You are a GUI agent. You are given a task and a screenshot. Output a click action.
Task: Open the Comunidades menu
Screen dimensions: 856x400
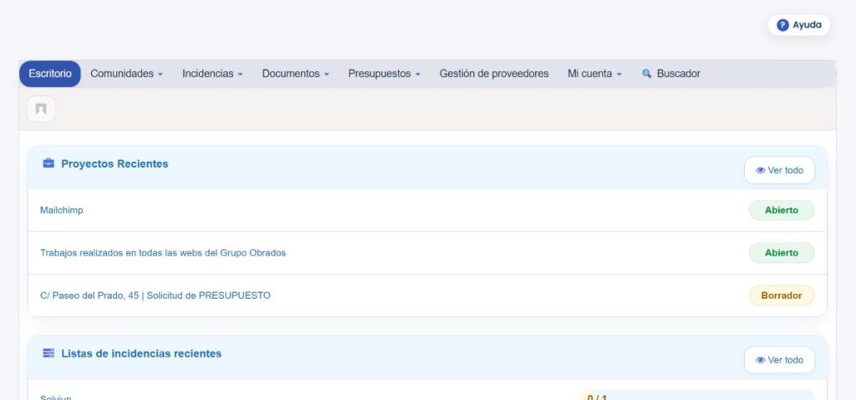[x=127, y=73]
